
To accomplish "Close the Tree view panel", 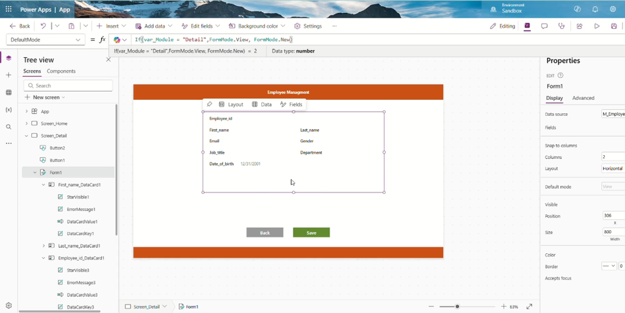I will click(x=109, y=60).
